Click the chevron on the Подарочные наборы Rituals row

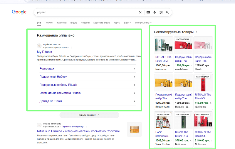(134, 85)
